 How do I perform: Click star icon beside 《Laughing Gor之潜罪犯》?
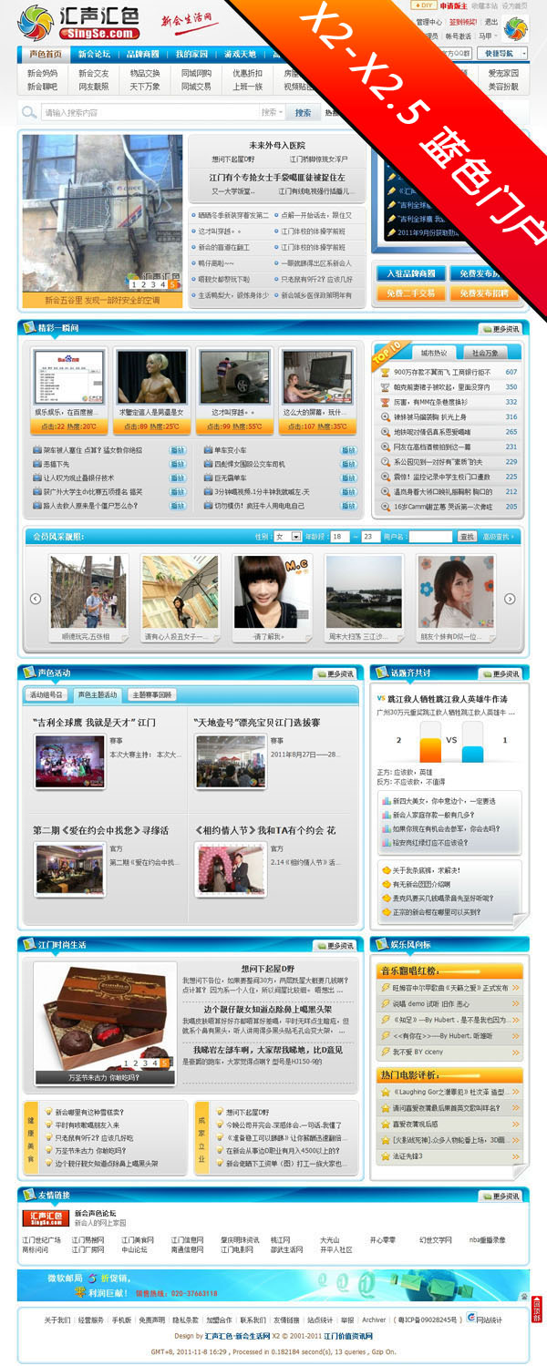click(386, 1092)
